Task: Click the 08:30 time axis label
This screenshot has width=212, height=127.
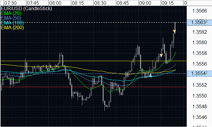Action: tap(100, 3)
